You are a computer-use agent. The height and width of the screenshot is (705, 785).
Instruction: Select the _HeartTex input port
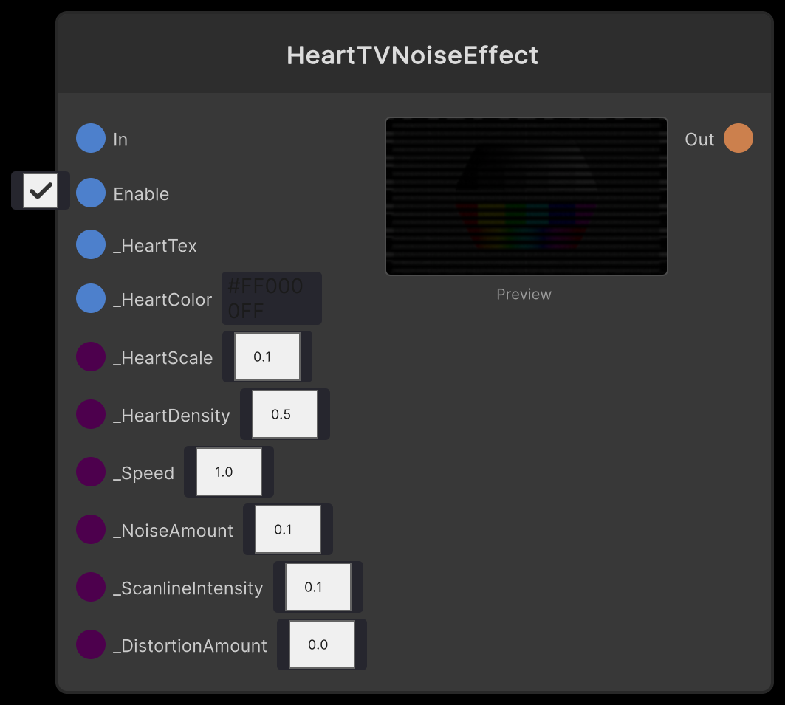(x=90, y=244)
